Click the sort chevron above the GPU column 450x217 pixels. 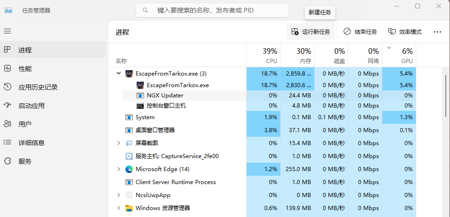[x=389, y=48]
